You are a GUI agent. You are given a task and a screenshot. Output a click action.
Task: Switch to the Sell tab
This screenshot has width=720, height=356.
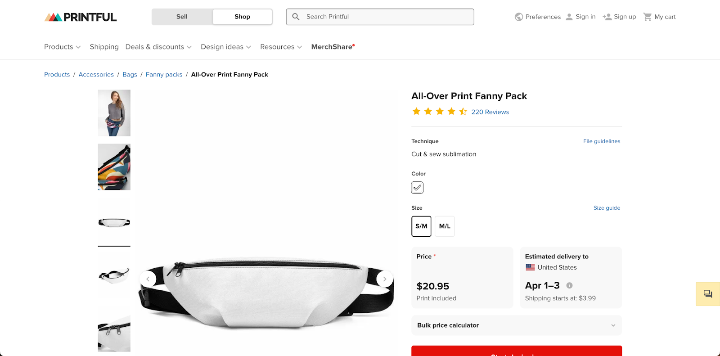(181, 17)
